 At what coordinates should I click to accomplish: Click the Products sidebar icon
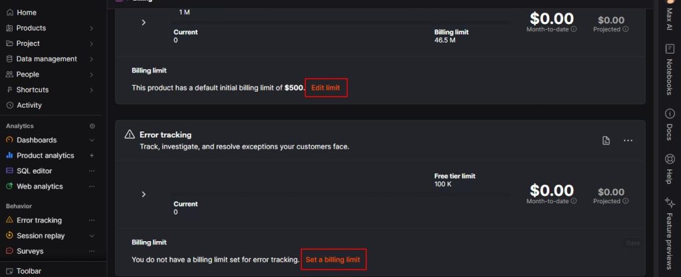pyautogui.click(x=9, y=28)
